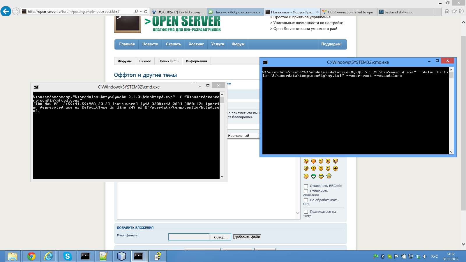Viewport: 466px width, 262px height.
Task: Launch Notepad++ from the taskbar
Action: [x=103, y=256]
